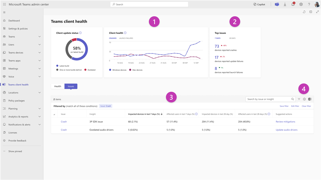321x180 pixels.
Task: Open table column settings gear
Action: pos(304,99)
